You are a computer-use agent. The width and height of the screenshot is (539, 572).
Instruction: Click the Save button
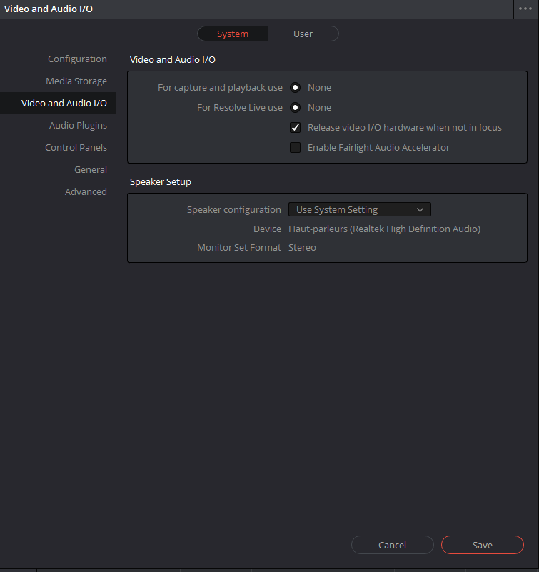(x=483, y=545)
